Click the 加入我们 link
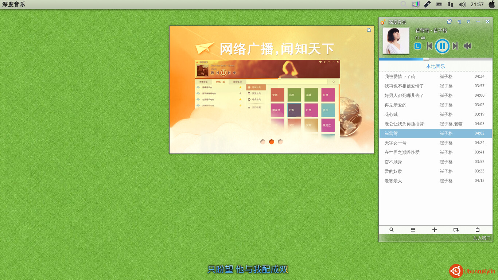This screenshot has width=498, height=280. pyautogui.click(x=482, y=238)
